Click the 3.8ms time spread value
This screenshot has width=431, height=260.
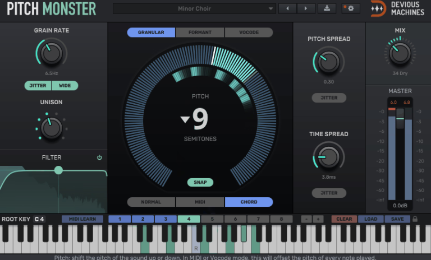(329, 177)
